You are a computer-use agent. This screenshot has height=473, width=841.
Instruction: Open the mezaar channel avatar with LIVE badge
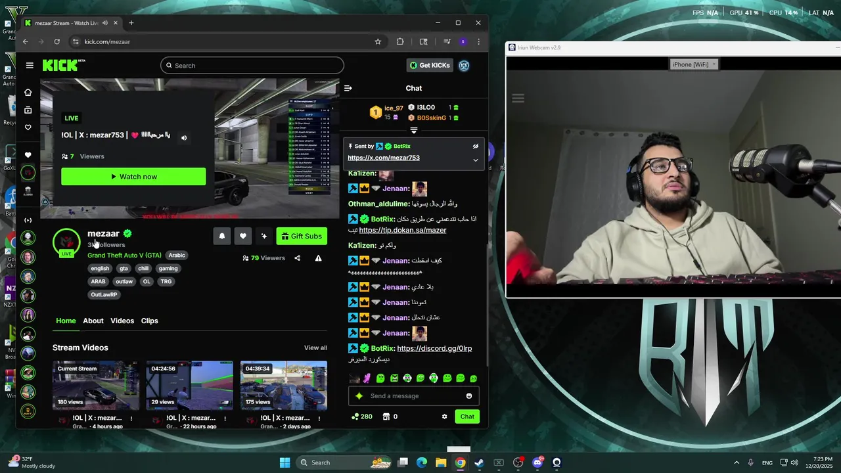point(66,242)
